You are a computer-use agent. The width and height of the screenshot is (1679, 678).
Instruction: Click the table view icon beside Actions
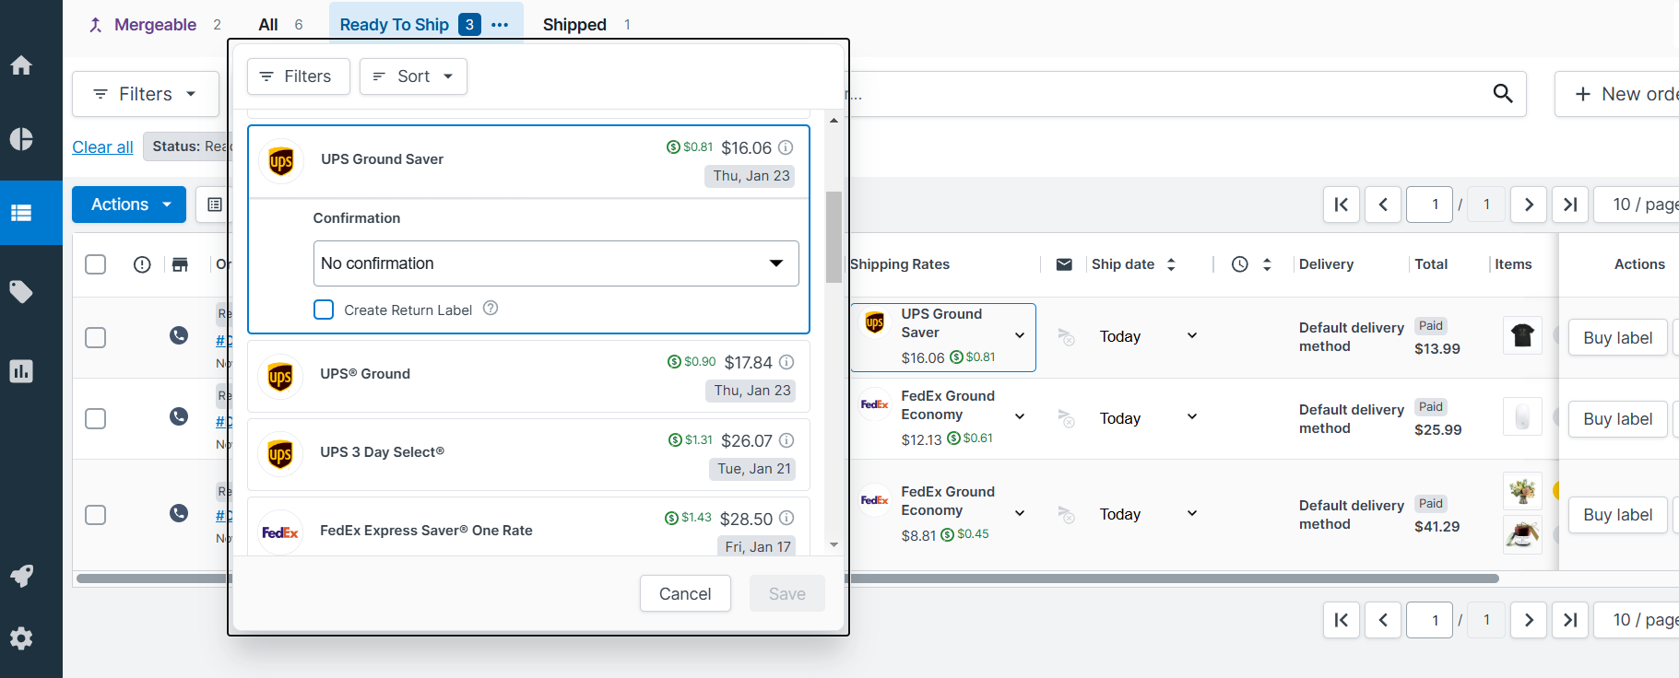click(x=215, y=205)
